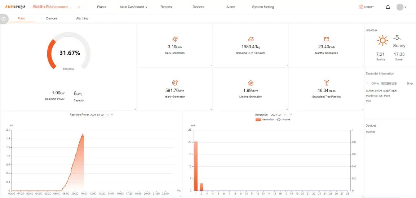
Task: Open System Setting menu
Action: pos(263,7)
